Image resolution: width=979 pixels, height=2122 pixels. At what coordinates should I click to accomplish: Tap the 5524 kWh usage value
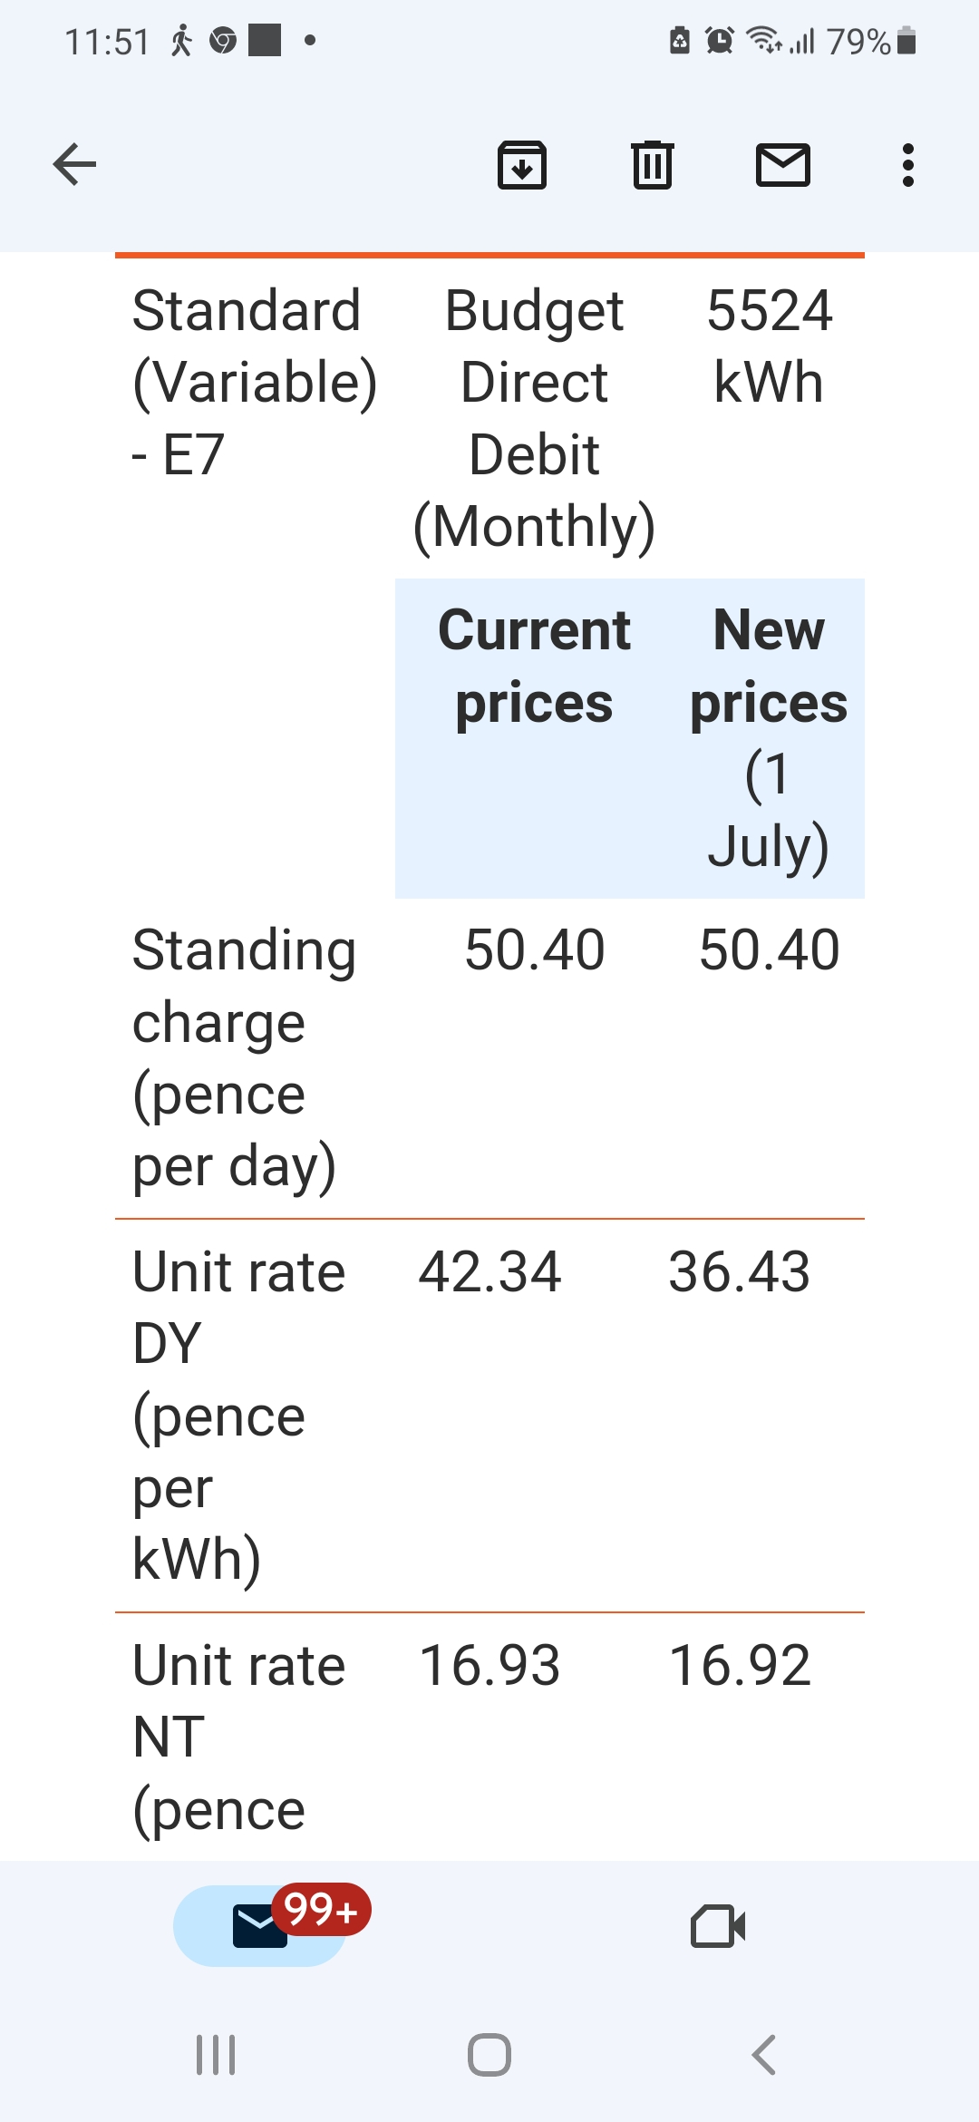769,346
